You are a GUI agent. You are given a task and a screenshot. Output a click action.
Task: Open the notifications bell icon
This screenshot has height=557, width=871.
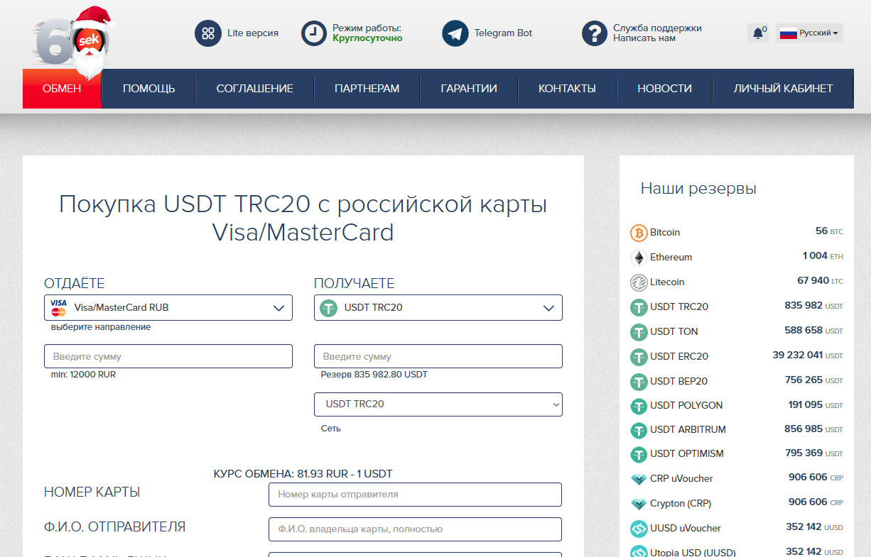pos(758,33)
